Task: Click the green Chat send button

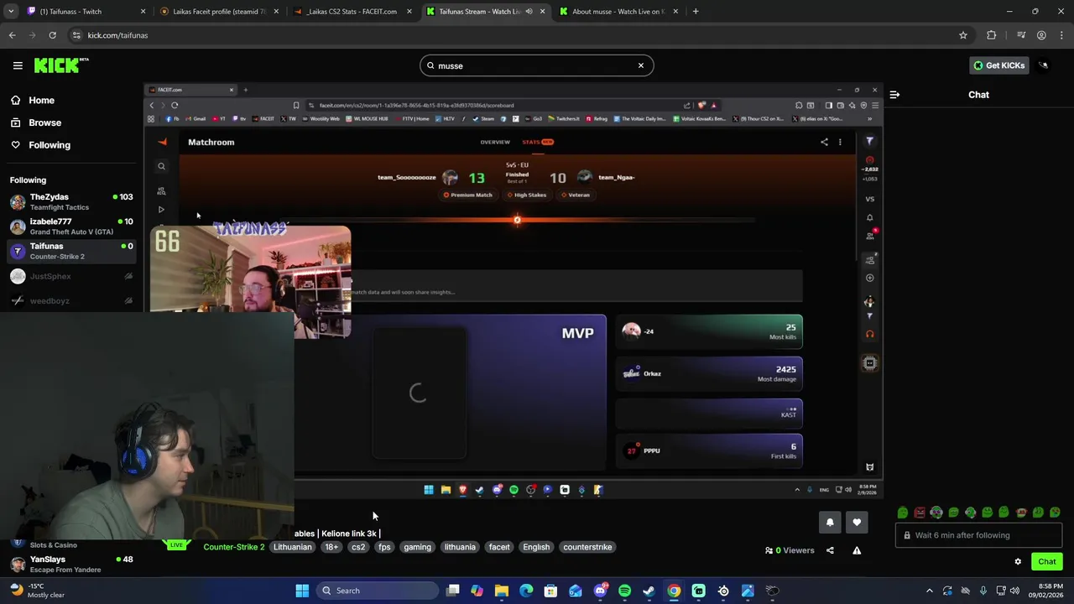Action: [1046, 562]
